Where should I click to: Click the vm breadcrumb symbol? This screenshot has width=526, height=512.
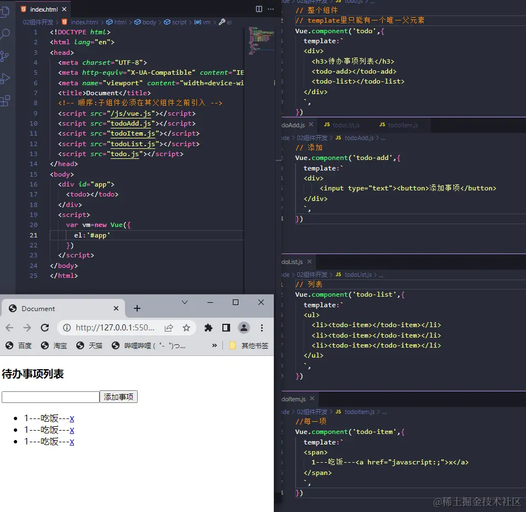pos(202,22)
